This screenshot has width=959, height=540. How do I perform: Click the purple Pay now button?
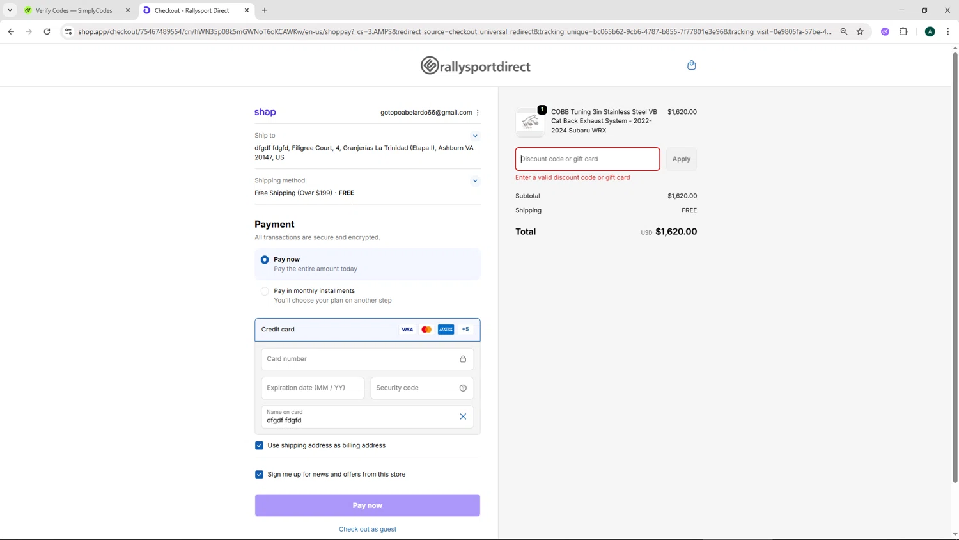click(368, 505)
